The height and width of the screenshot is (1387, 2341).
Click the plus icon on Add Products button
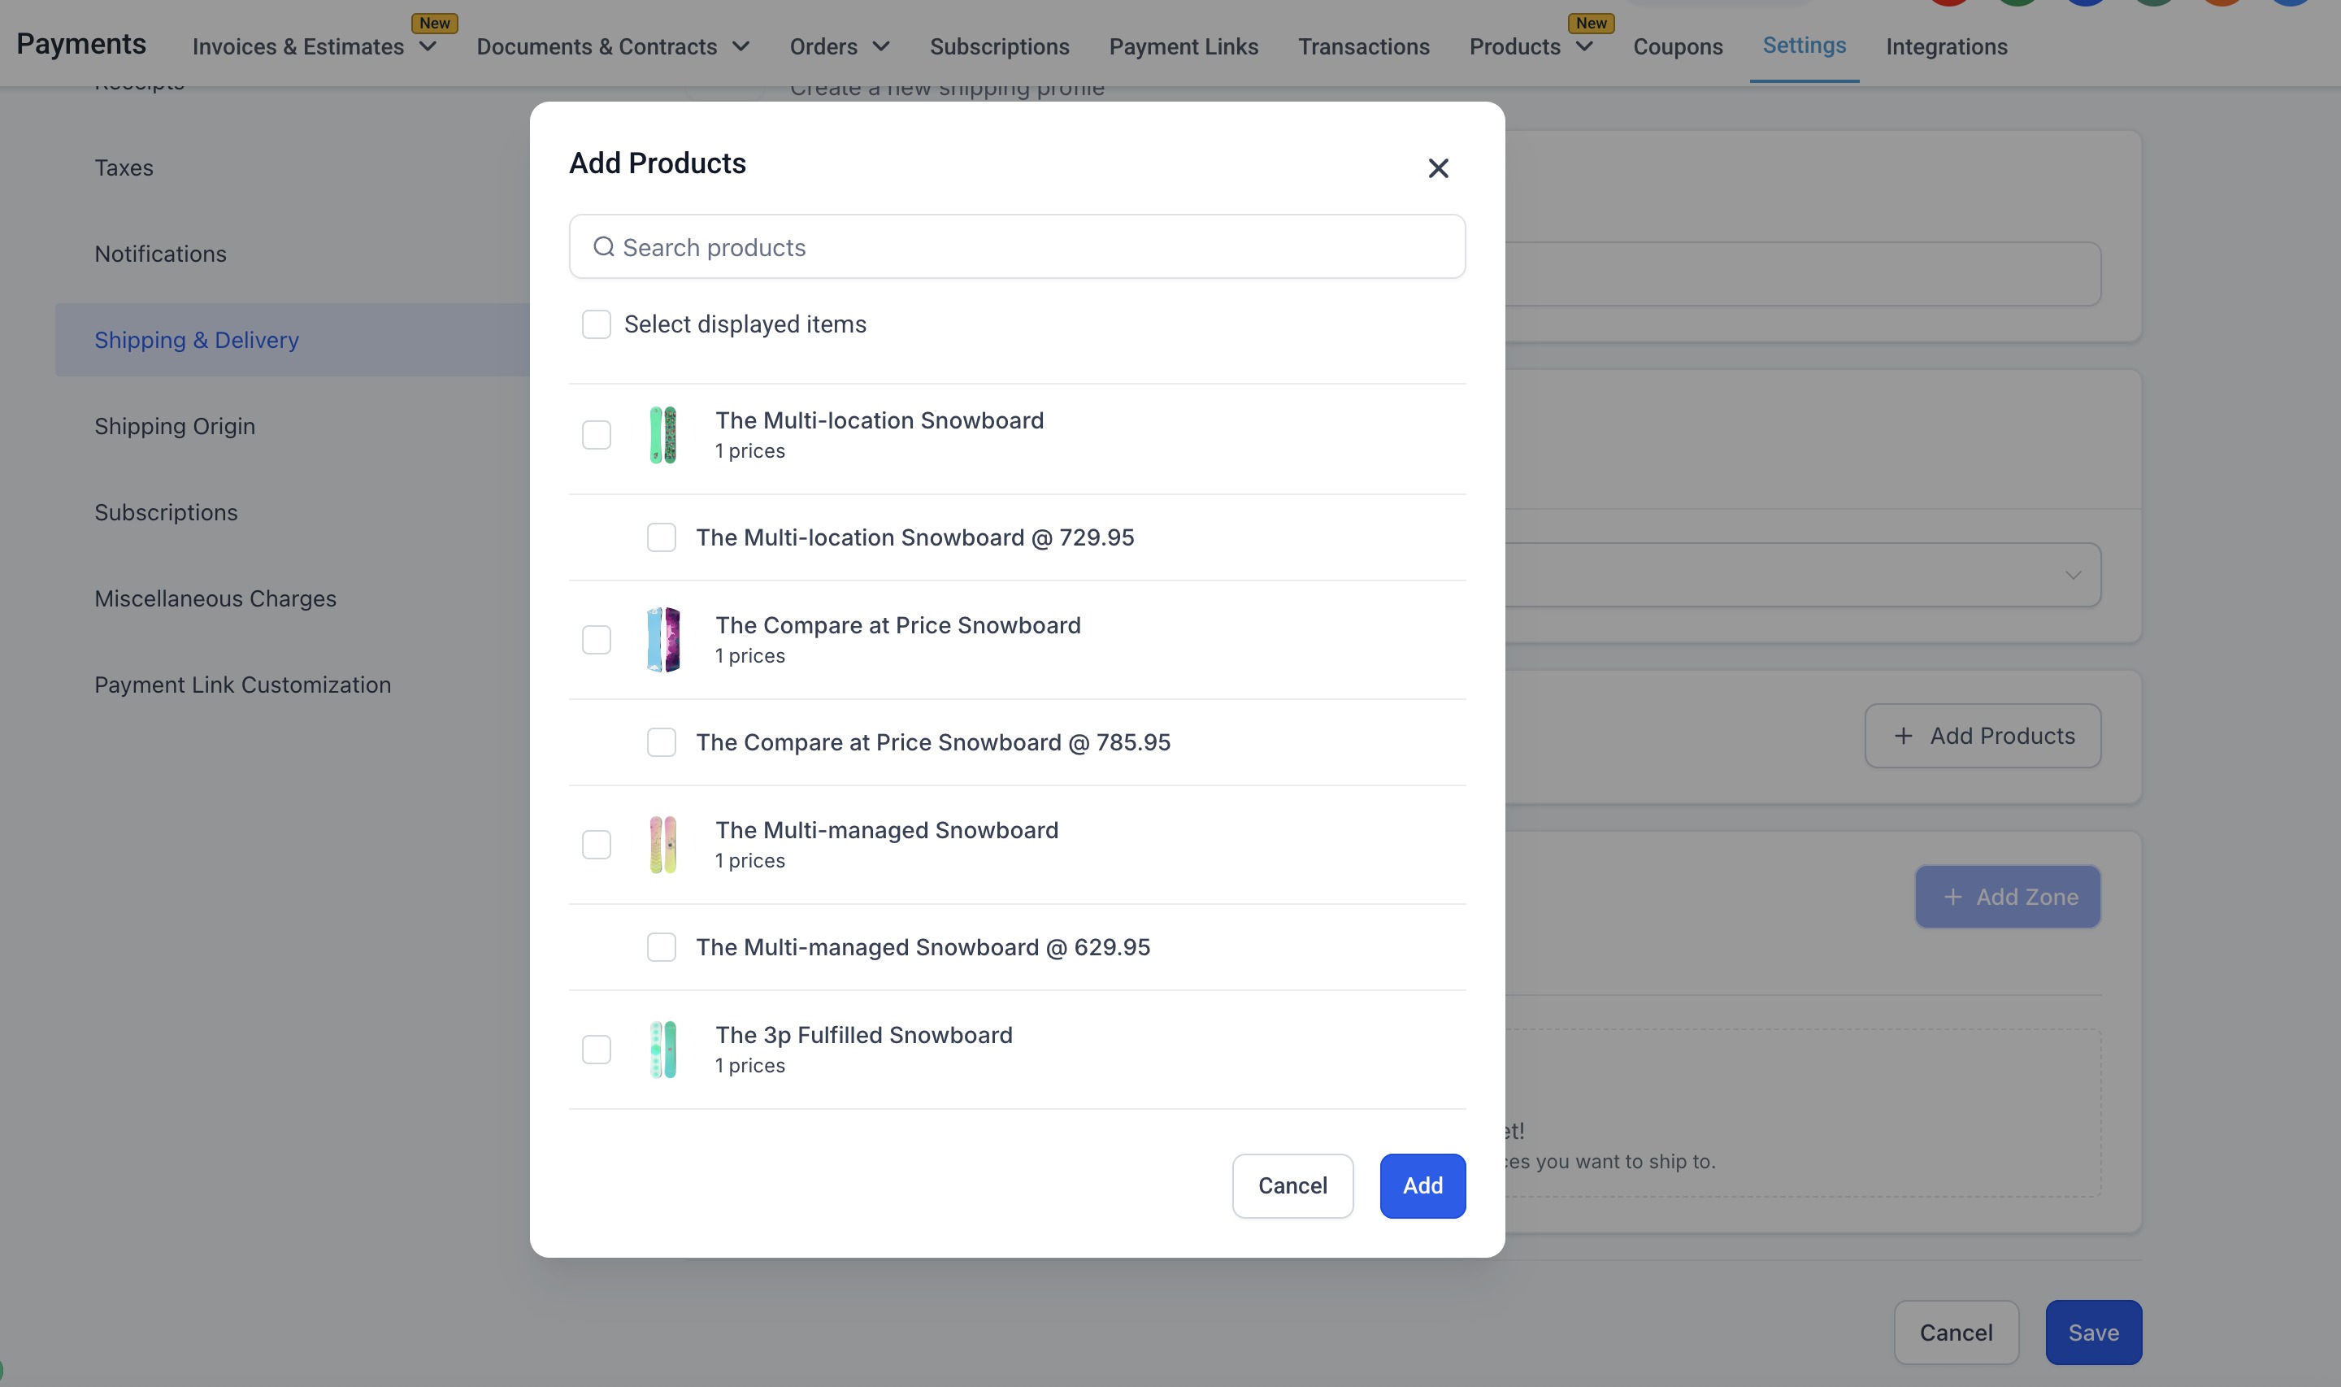[x=1903, y=736]
